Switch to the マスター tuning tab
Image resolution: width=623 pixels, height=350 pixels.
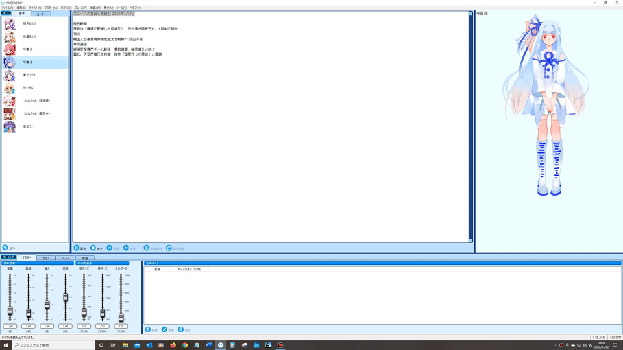pyautogui.click(x=26, y=257)
